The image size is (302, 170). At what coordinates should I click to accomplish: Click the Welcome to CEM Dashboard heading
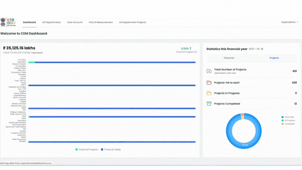[24, 34]
